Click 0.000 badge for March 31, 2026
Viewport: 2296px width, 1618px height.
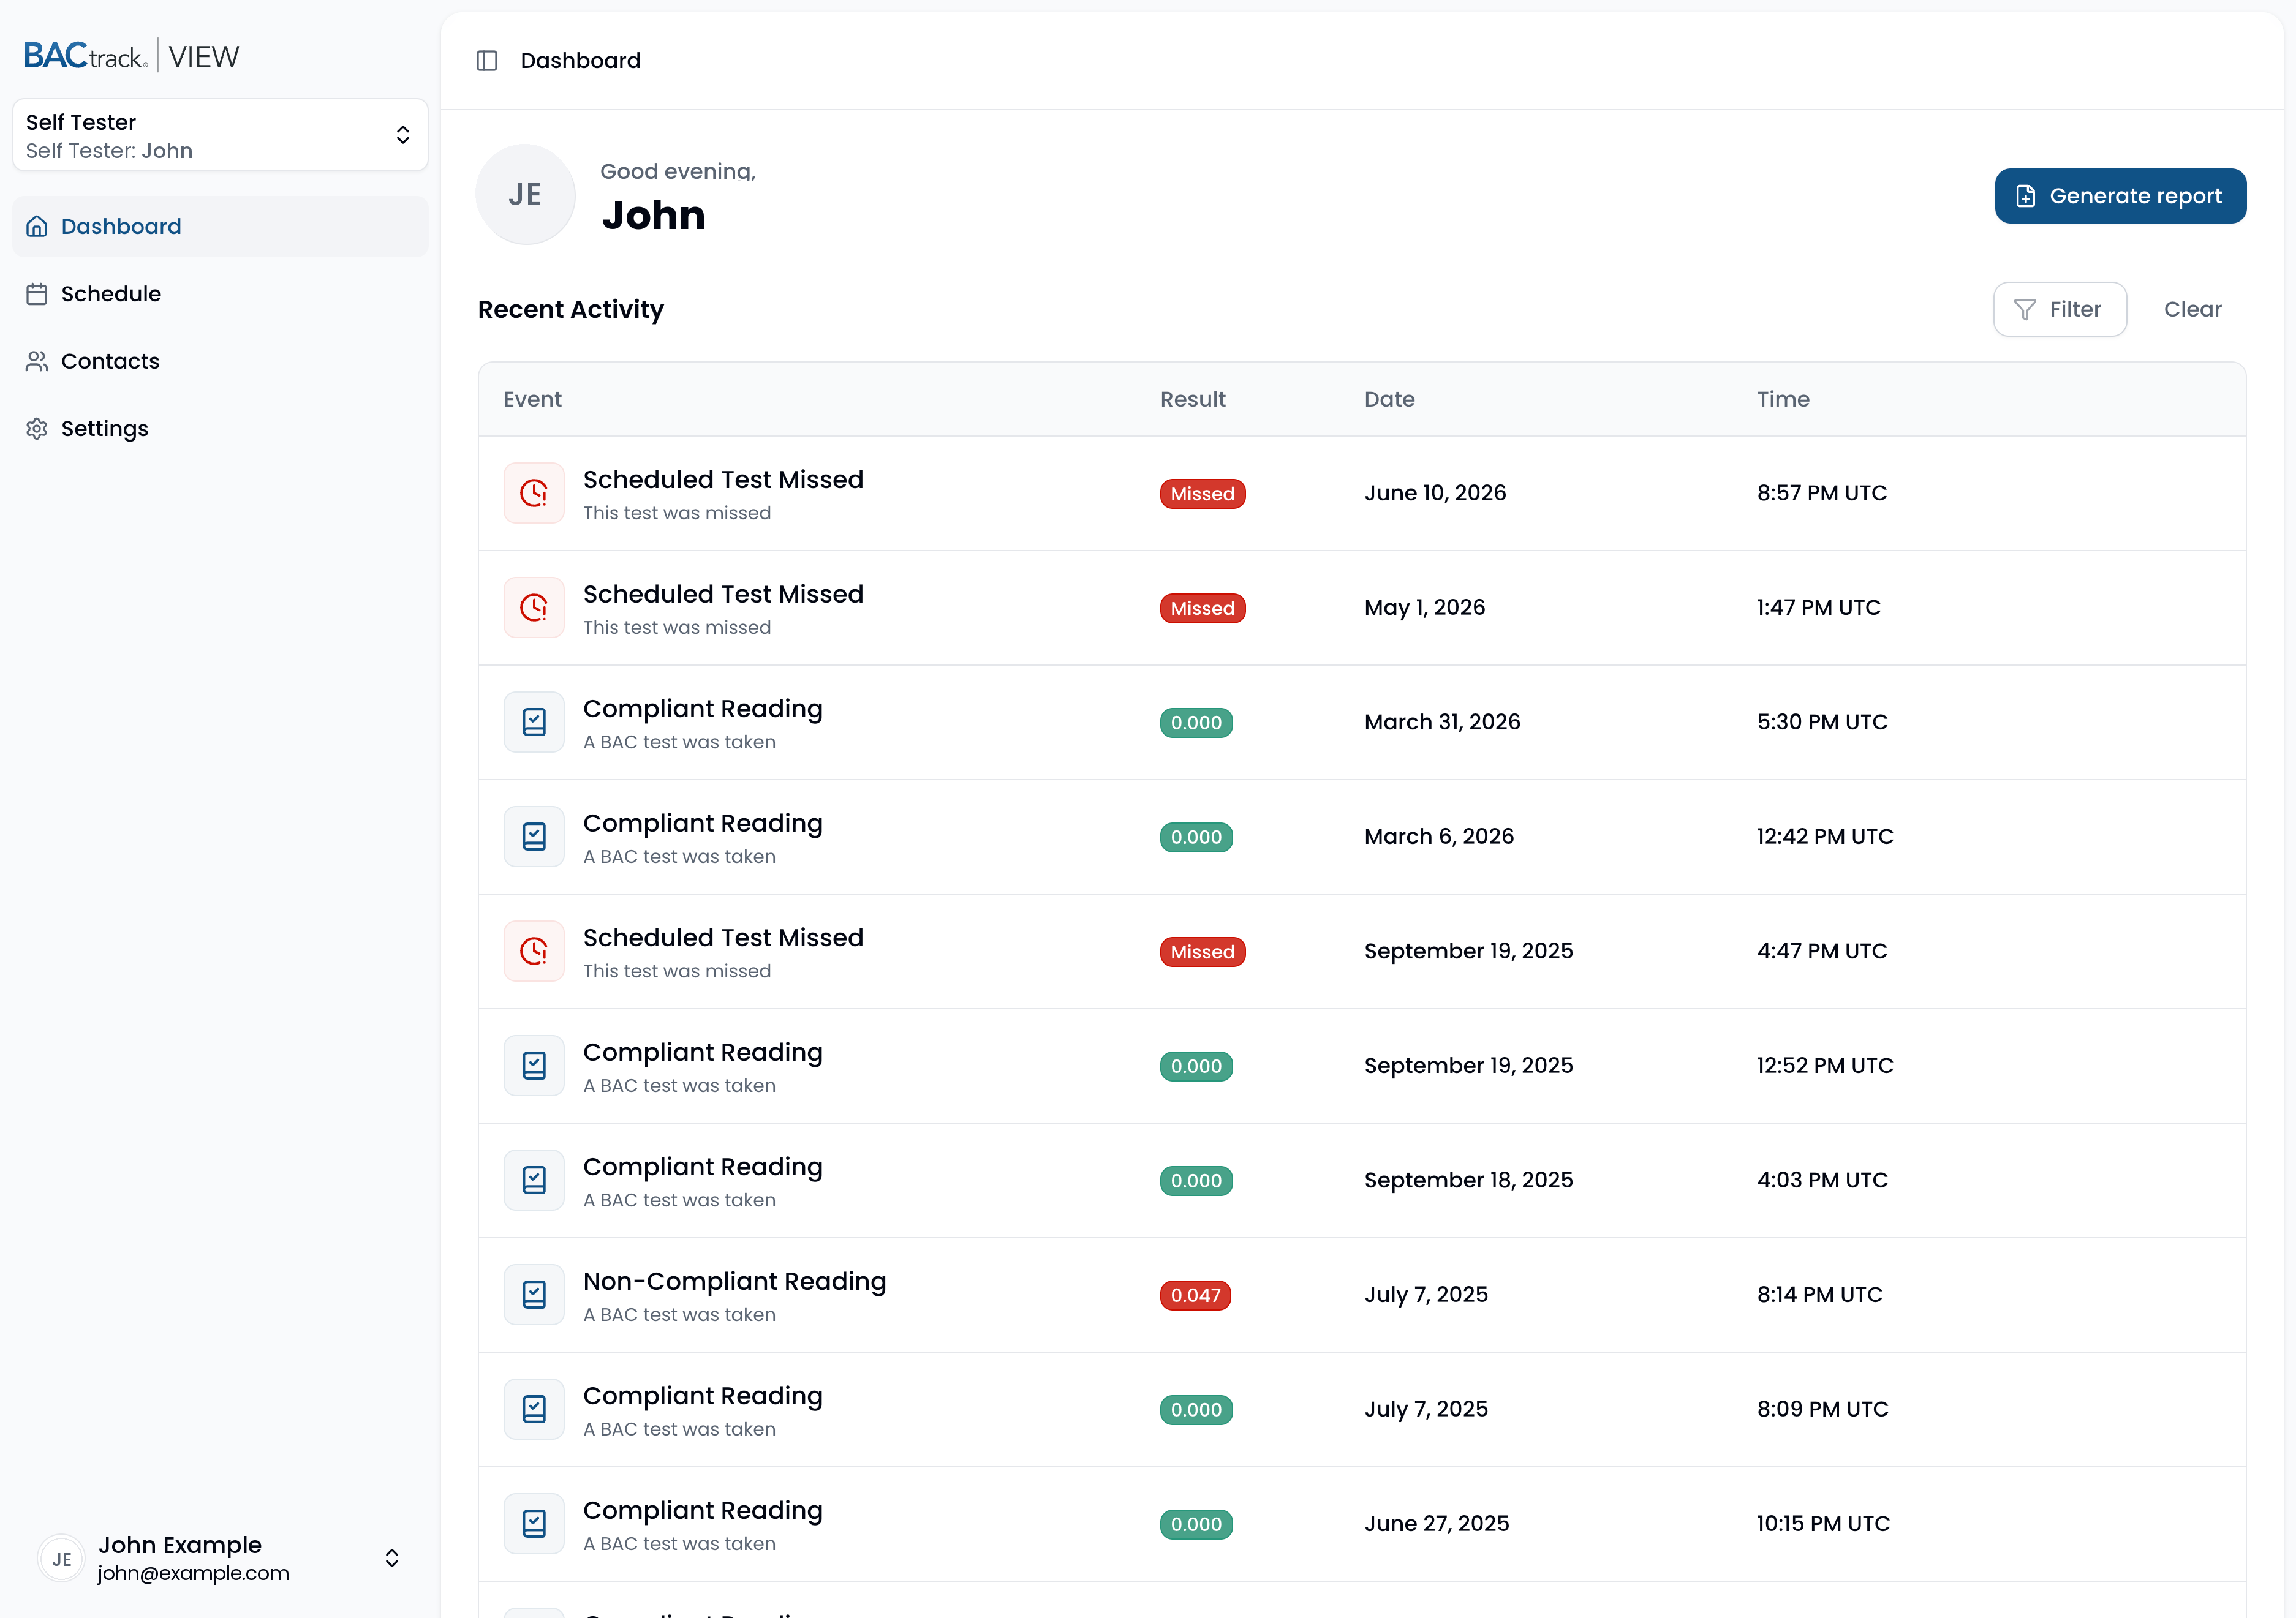[x=1196, y=723]
